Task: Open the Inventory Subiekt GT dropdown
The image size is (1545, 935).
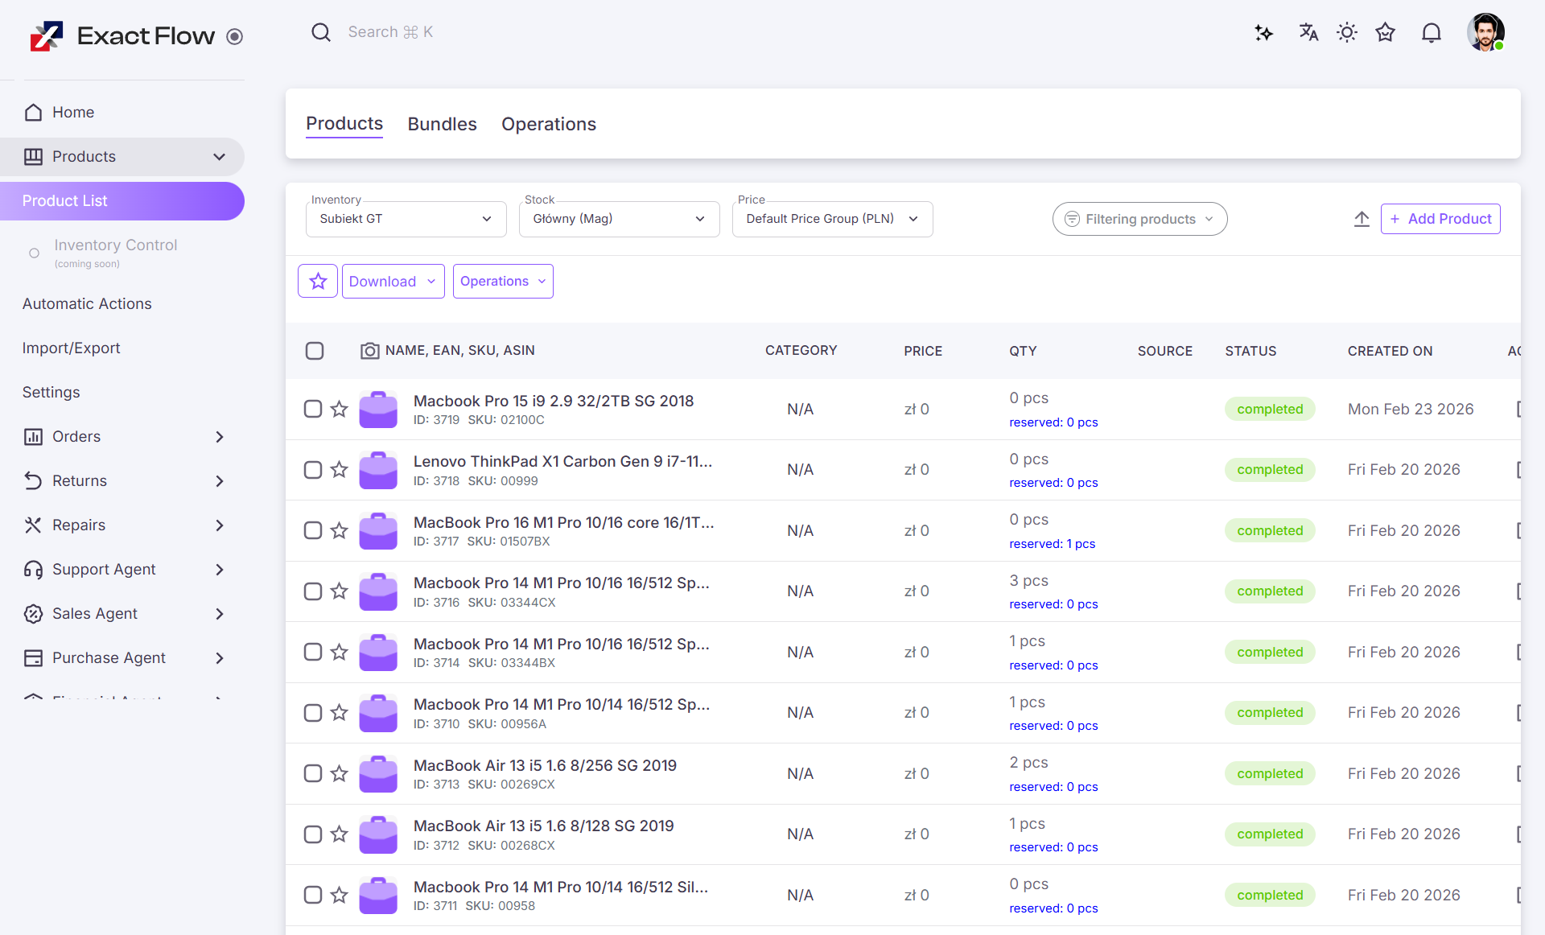Action: coord(406,219)
